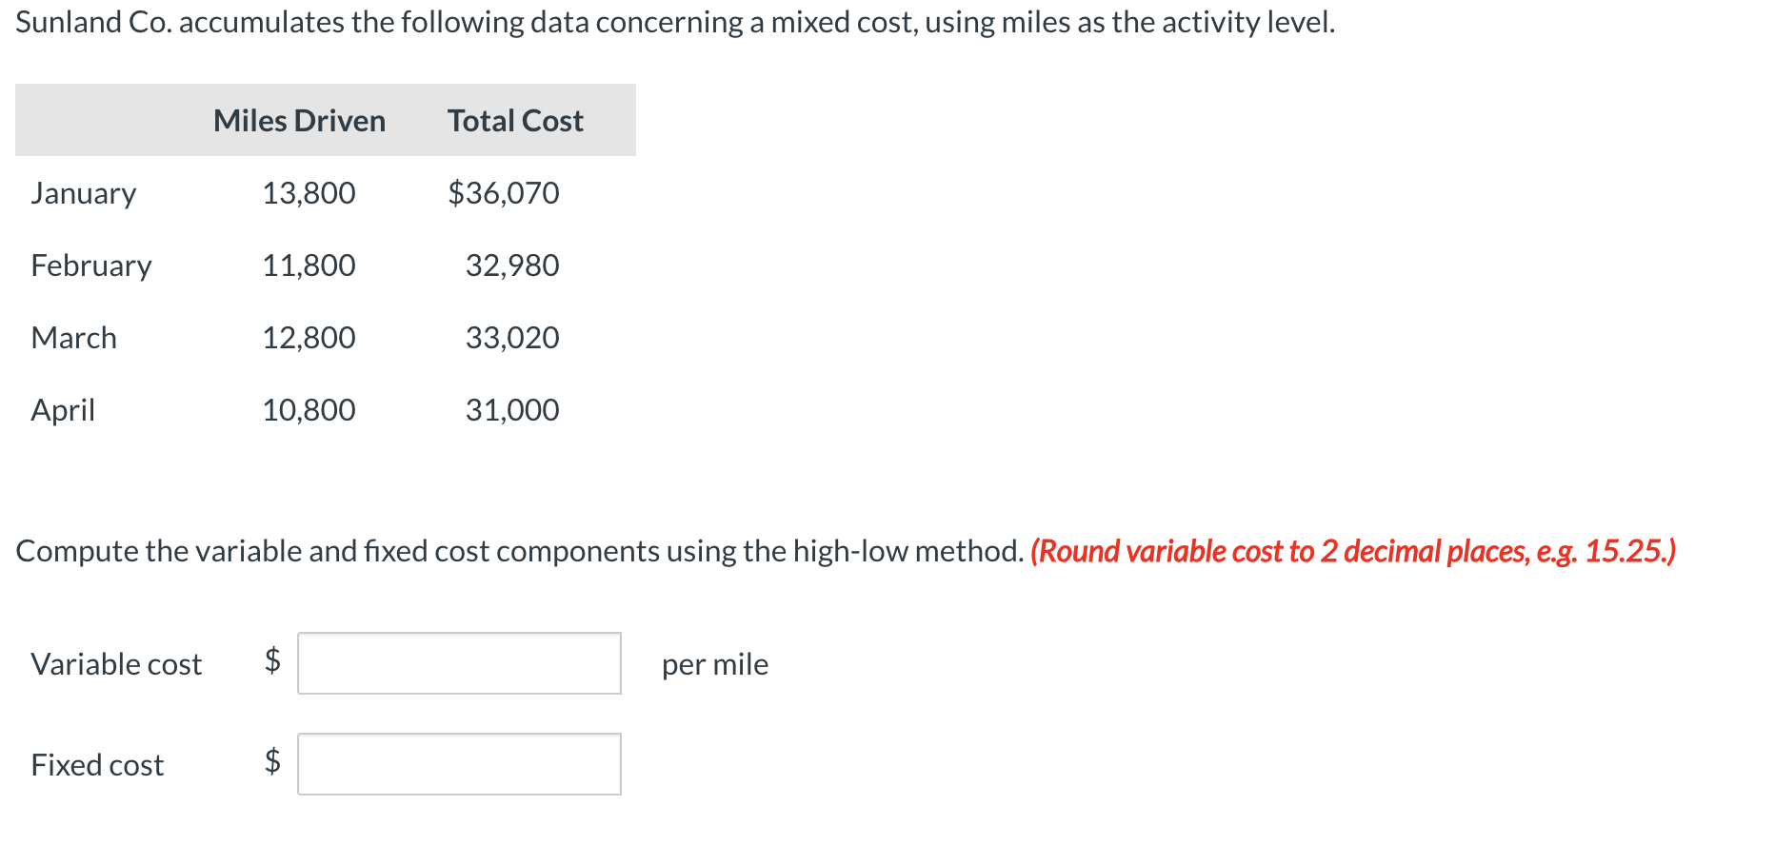Click the "Variable cost" label text

point(116,664)
